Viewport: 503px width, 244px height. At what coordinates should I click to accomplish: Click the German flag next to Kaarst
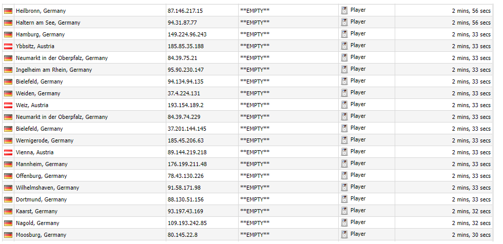tap(8, 211)
